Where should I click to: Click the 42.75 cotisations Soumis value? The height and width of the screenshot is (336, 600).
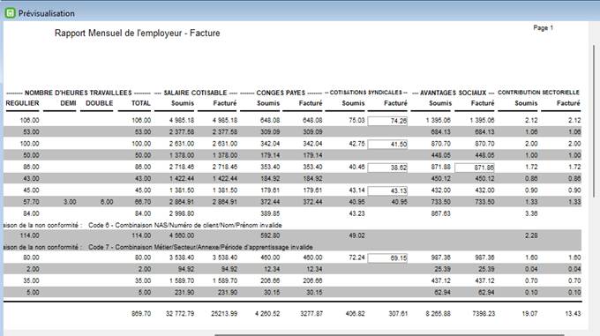356,144
